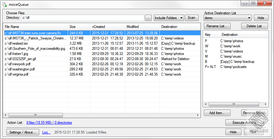Maximize the moveQueue window

[x=253, y=3]
